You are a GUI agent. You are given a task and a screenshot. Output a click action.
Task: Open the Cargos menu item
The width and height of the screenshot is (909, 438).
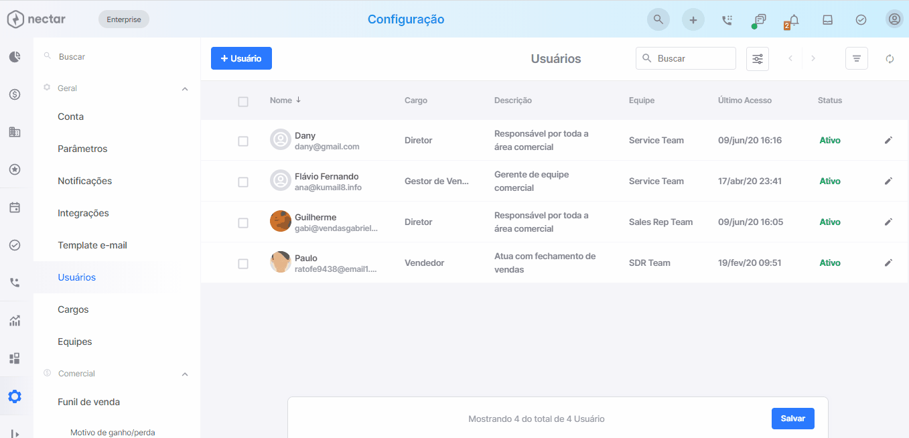tap(73, 309)
